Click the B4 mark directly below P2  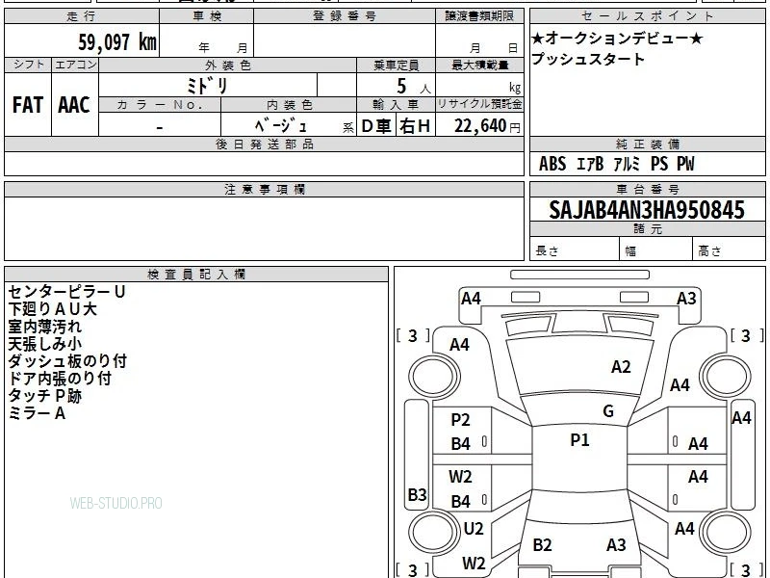pyautogui.click(x=461, y=444)
